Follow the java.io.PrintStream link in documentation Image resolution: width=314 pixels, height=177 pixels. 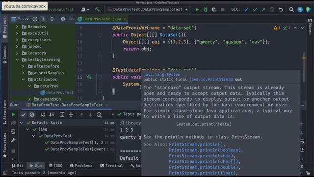coord(211,80)
